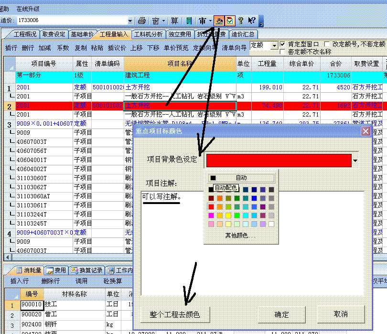Image resolution: width=387 pixels, height=334 pixels.
Task: Click the What's This arrow-question help icon
Action: [x=251, y=21]
